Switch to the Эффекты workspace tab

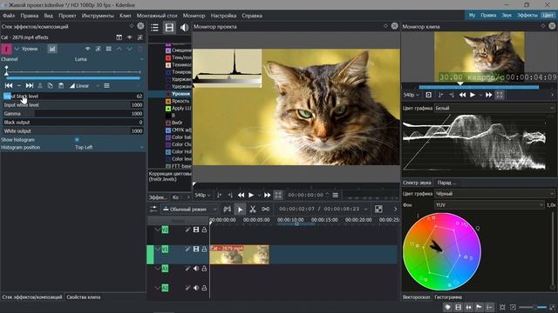(527, 16)
